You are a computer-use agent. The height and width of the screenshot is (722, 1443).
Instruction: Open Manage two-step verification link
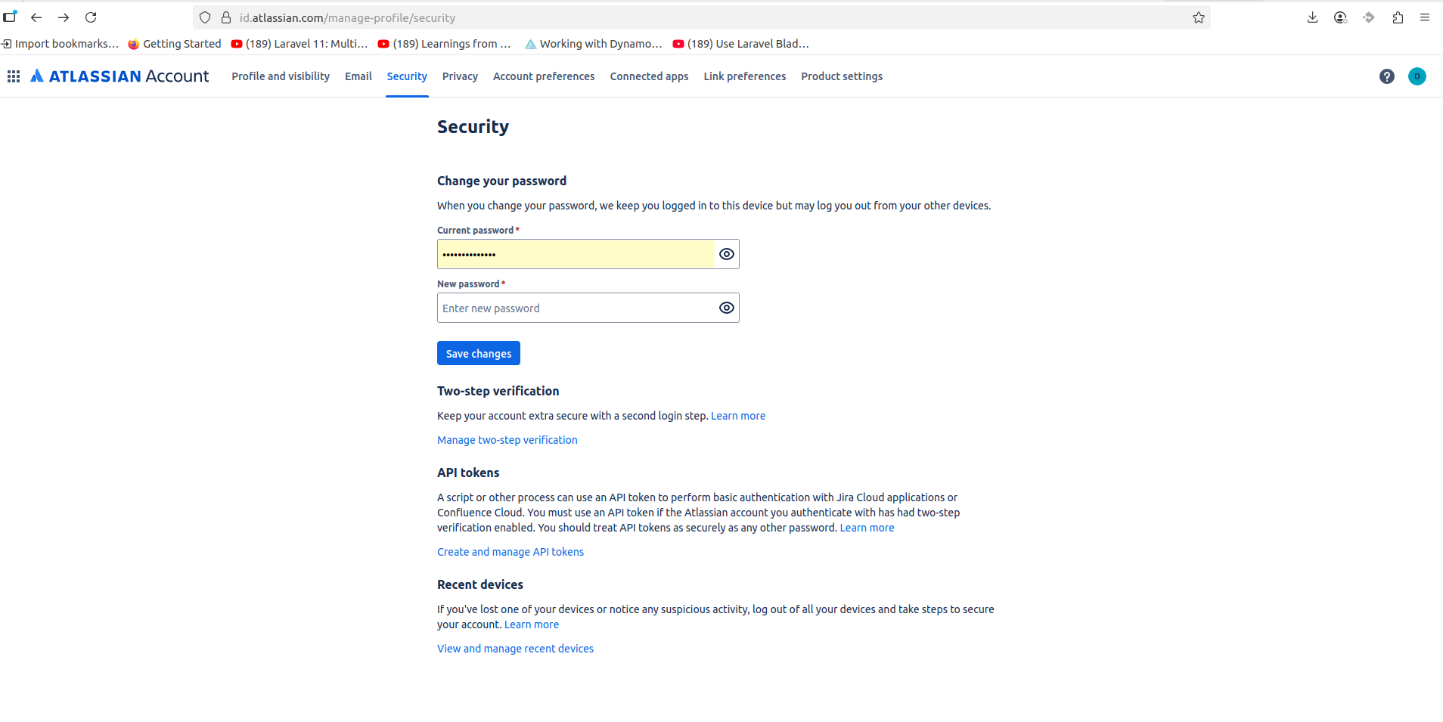pyautogui.click(x=507, y=440)
